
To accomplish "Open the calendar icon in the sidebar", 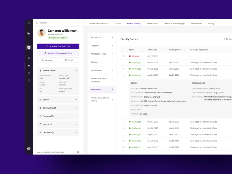I will pyautogui.click(x=29, y=73).
